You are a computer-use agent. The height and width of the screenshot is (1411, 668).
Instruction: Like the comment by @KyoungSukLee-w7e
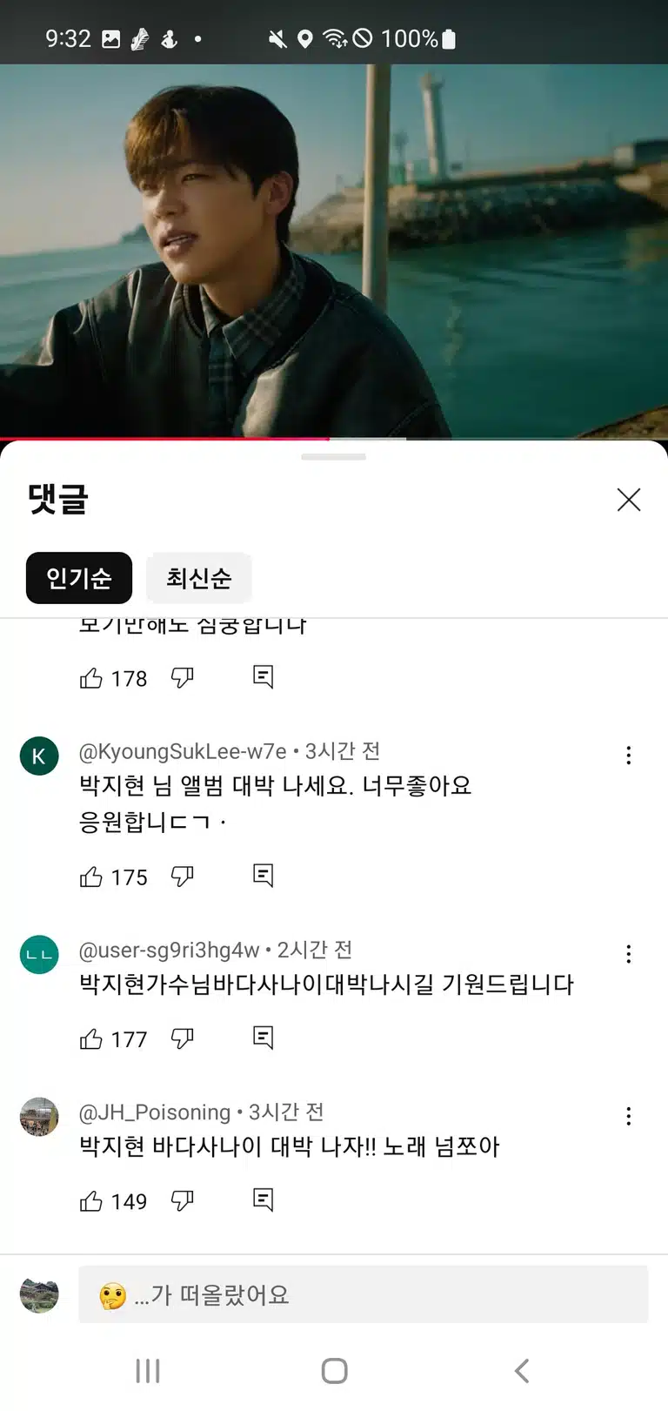(x=91, y=877)
